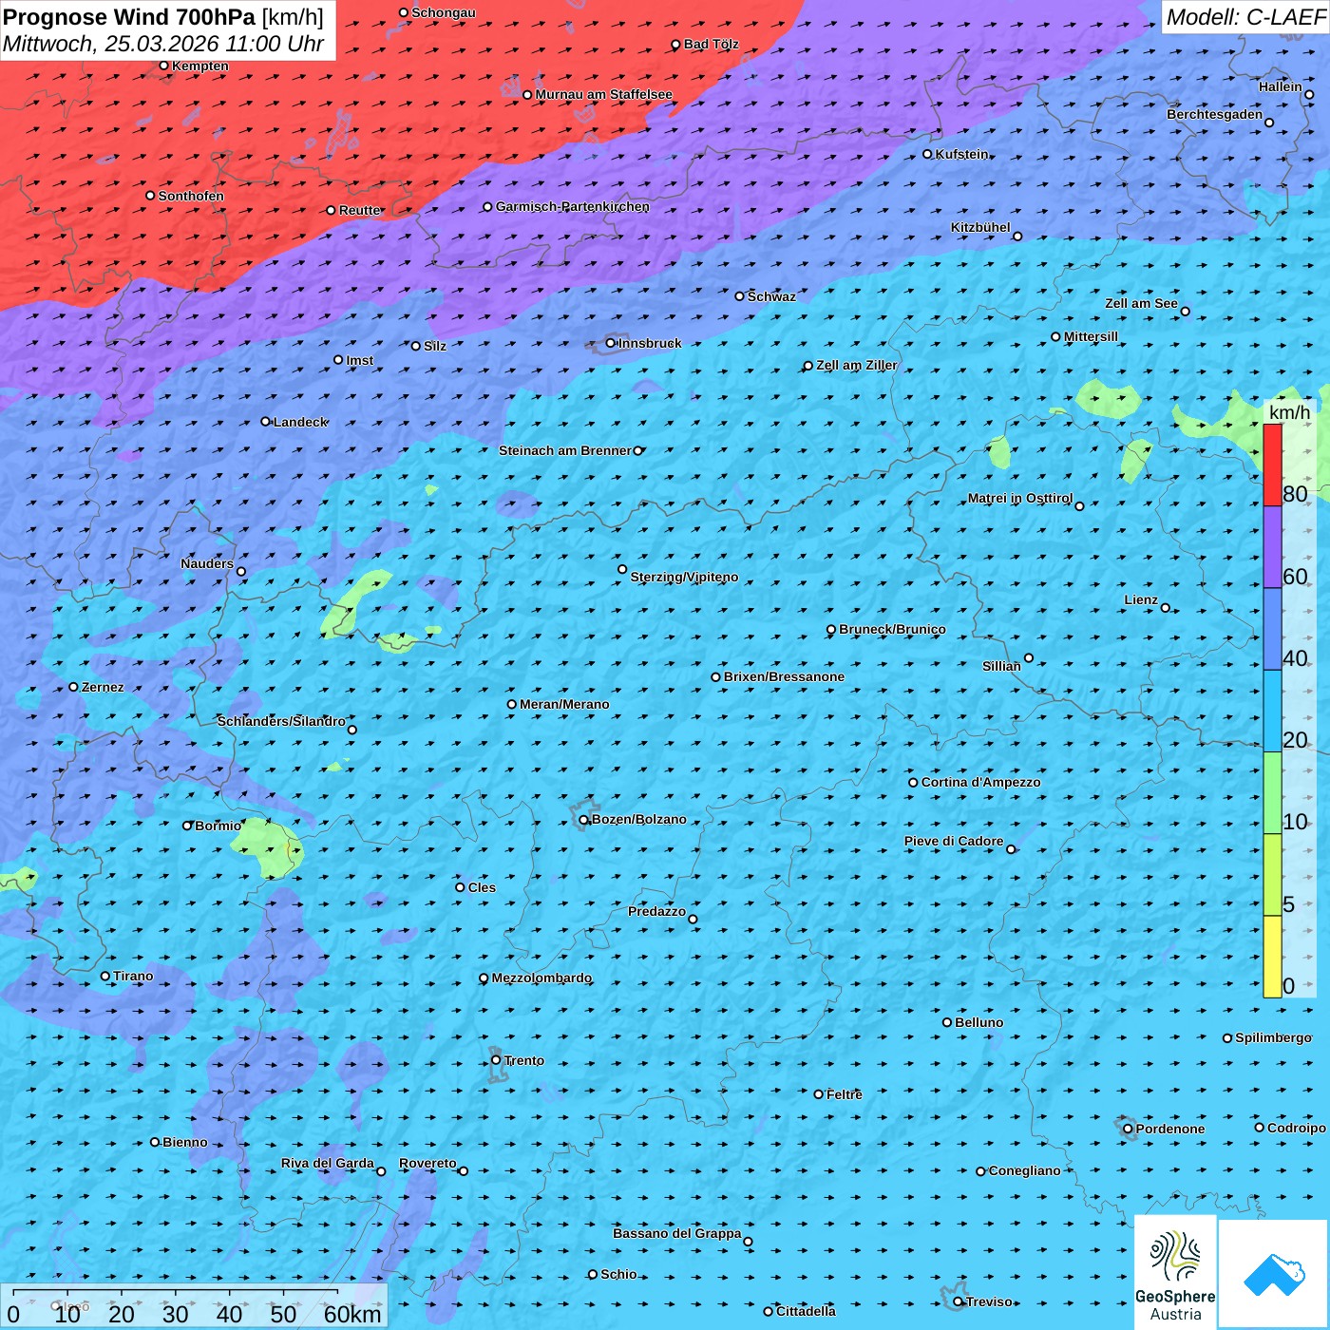Click the Zernez label
The height and width of the screenshot is (1330, 1330).
[103, 687]
